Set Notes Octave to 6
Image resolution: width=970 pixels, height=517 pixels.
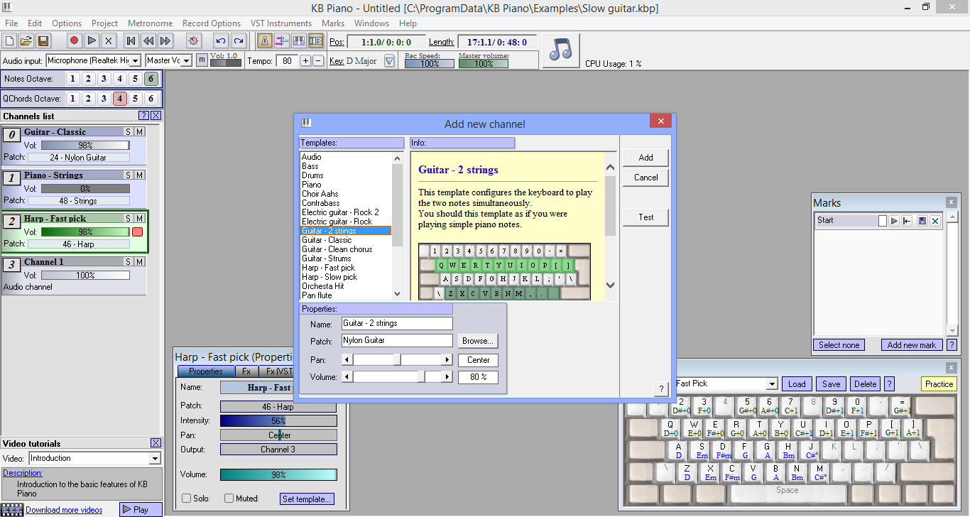point(151,79)
